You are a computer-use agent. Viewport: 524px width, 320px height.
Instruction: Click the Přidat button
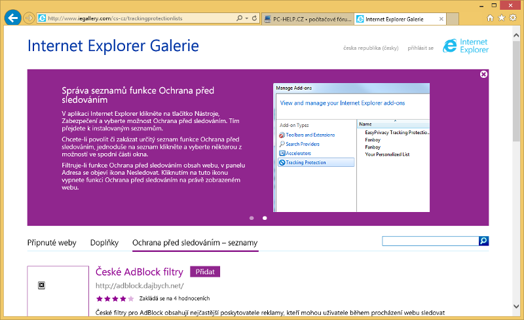(x=205, y=272)
